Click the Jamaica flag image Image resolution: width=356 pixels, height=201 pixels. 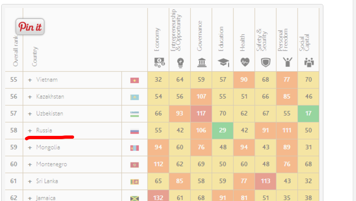[x=135, y=198]
